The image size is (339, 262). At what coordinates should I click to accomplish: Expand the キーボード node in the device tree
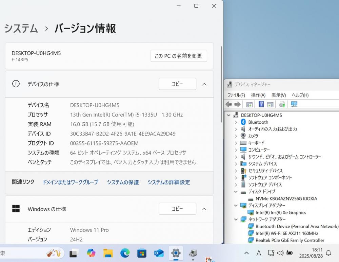tap(236, 143)
